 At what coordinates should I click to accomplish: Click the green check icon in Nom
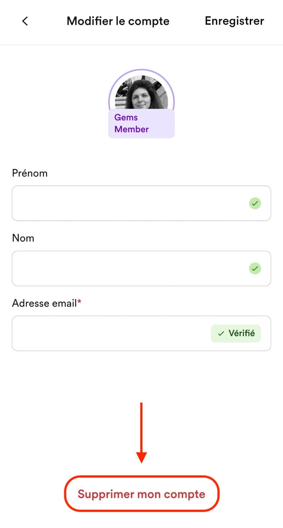point(255,268)
